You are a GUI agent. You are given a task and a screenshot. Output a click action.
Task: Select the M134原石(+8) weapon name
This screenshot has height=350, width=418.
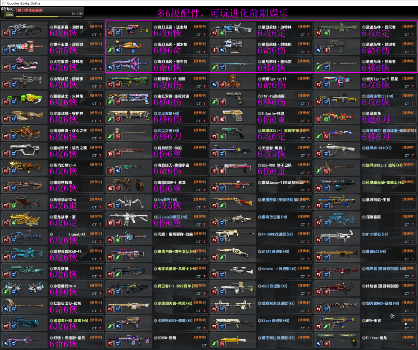point(377,234)
